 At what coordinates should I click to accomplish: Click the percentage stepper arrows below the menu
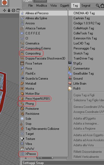(52, 158)
